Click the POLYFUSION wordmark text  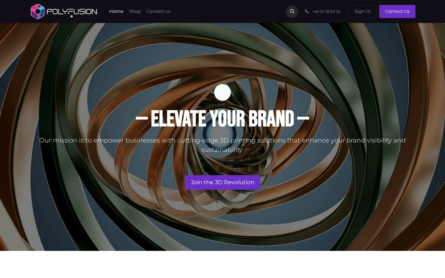click(x=72, y=12)
